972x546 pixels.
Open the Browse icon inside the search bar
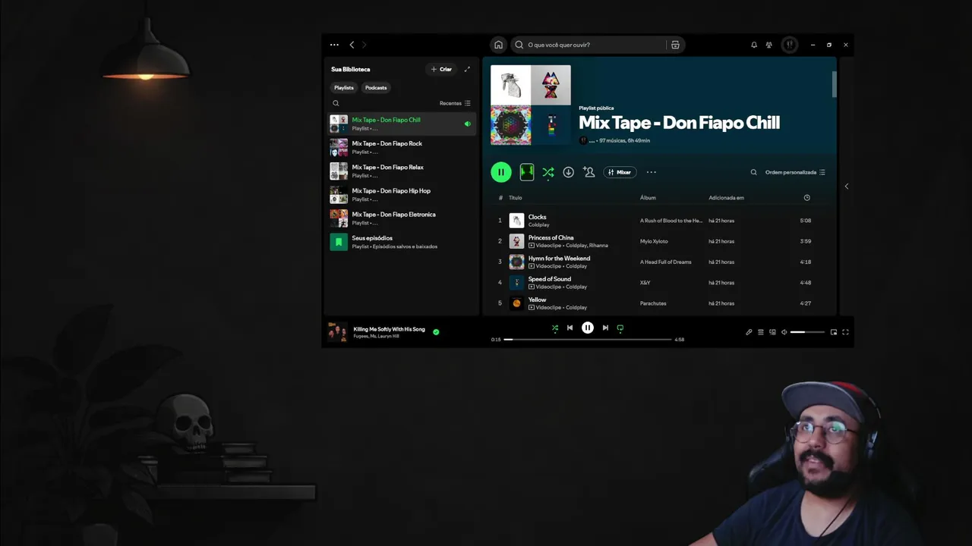click(675, 45)
